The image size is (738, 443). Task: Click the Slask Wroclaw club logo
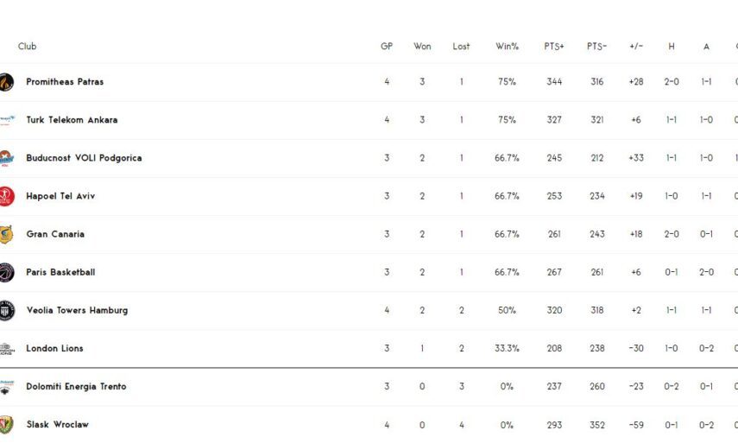6,424
